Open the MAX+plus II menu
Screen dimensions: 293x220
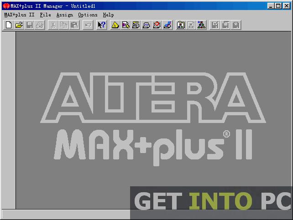[20, 15]
